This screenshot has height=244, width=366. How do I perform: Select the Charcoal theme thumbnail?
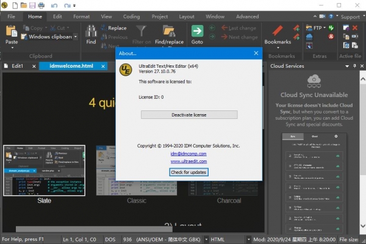pyautogui.click(x=224, y=188)
